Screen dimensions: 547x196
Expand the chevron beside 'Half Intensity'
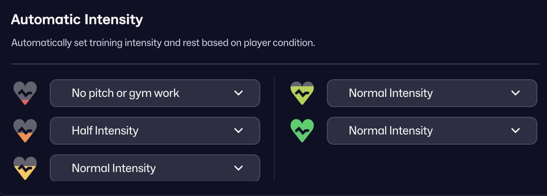tap(238, 130)
